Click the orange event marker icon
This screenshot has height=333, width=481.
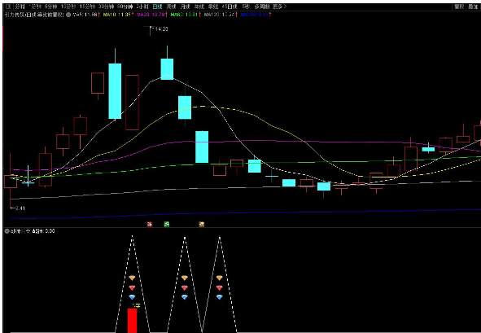[202, 225]
